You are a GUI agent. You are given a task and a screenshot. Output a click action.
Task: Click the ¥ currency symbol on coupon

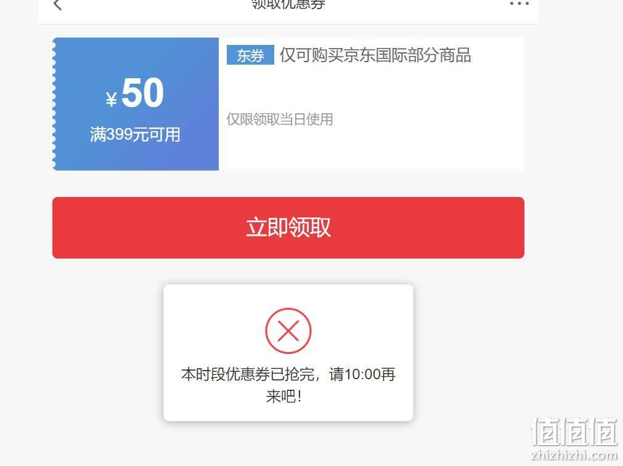pos(112,99)
